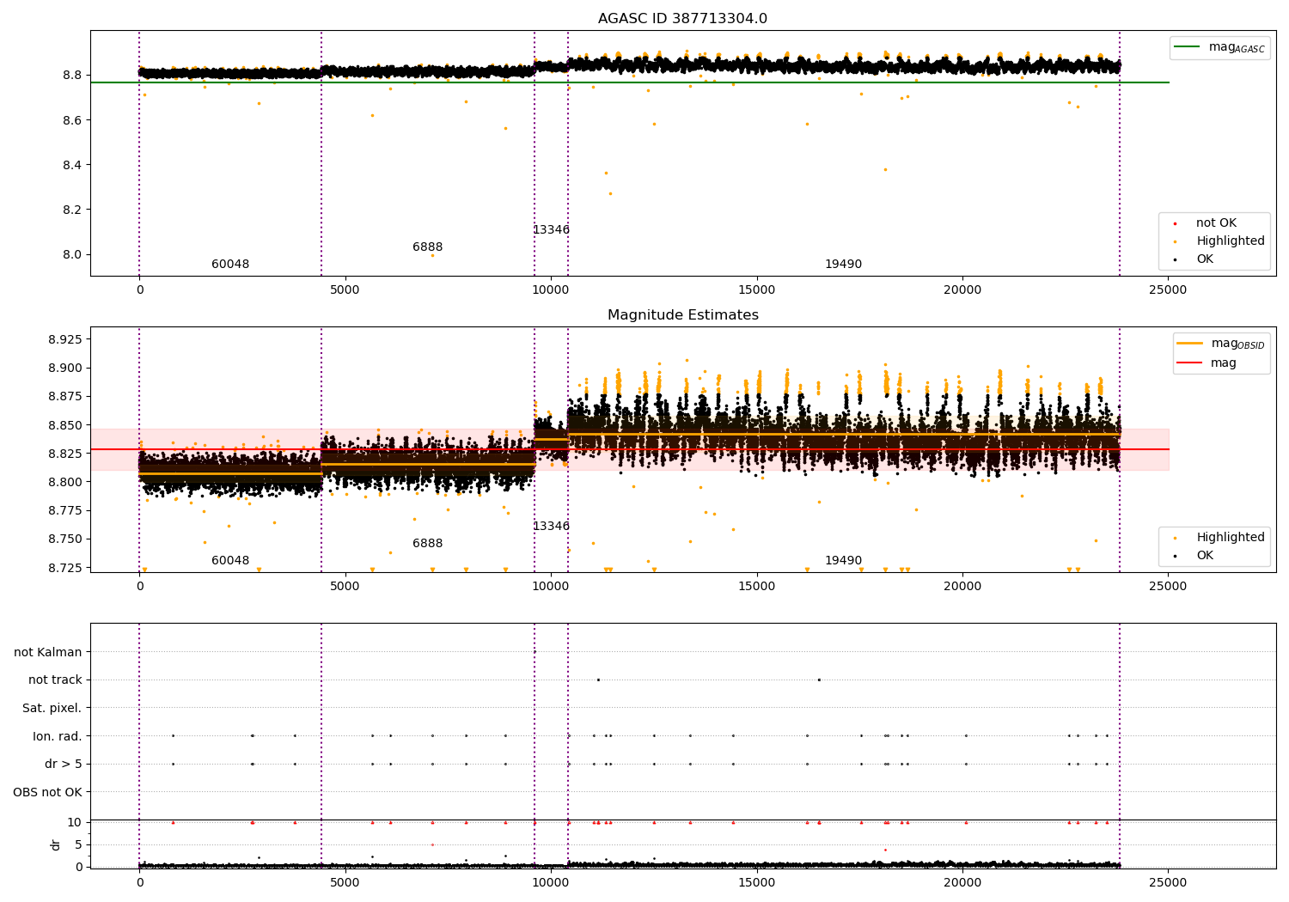Click the '8.4' y-axis tick of top plot
The width and height of the screenshot is (1289, 902).
[72, 165]
